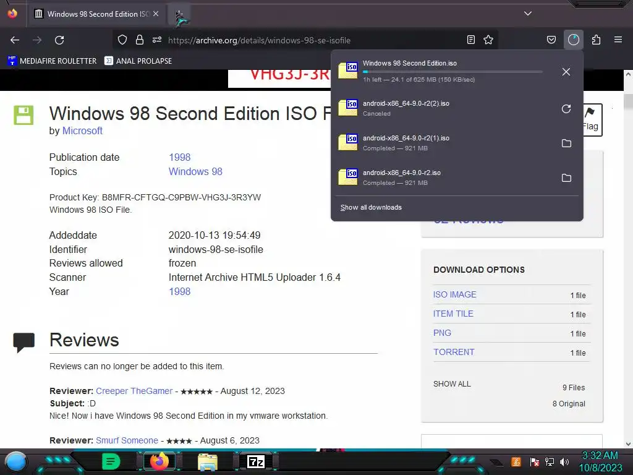The image size is (633, 475).
Task: Open the shield tracking protection icon
Action: (x=122, y=40)
